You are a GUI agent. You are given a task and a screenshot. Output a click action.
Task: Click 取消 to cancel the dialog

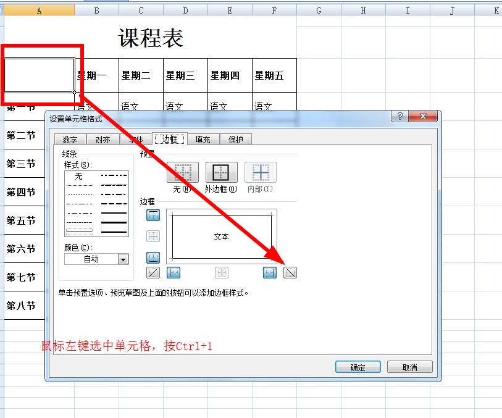coord(409,367)
